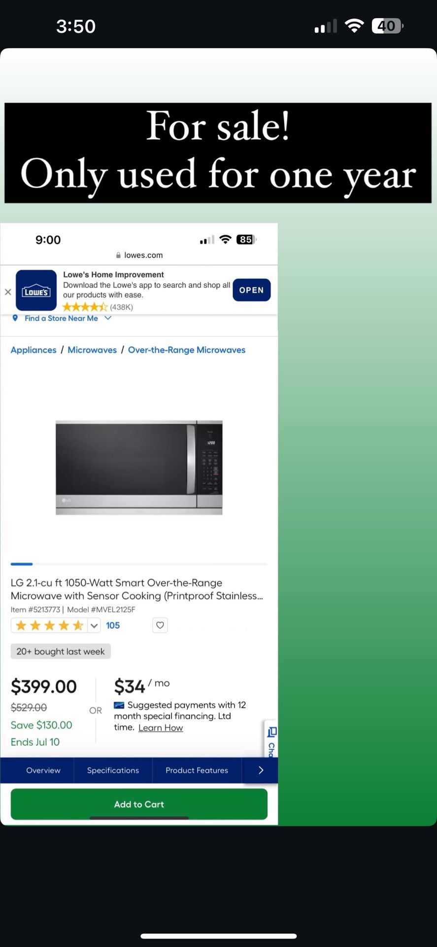View the 105 customer reviews
Screen dimensions: 437x947
113,625
